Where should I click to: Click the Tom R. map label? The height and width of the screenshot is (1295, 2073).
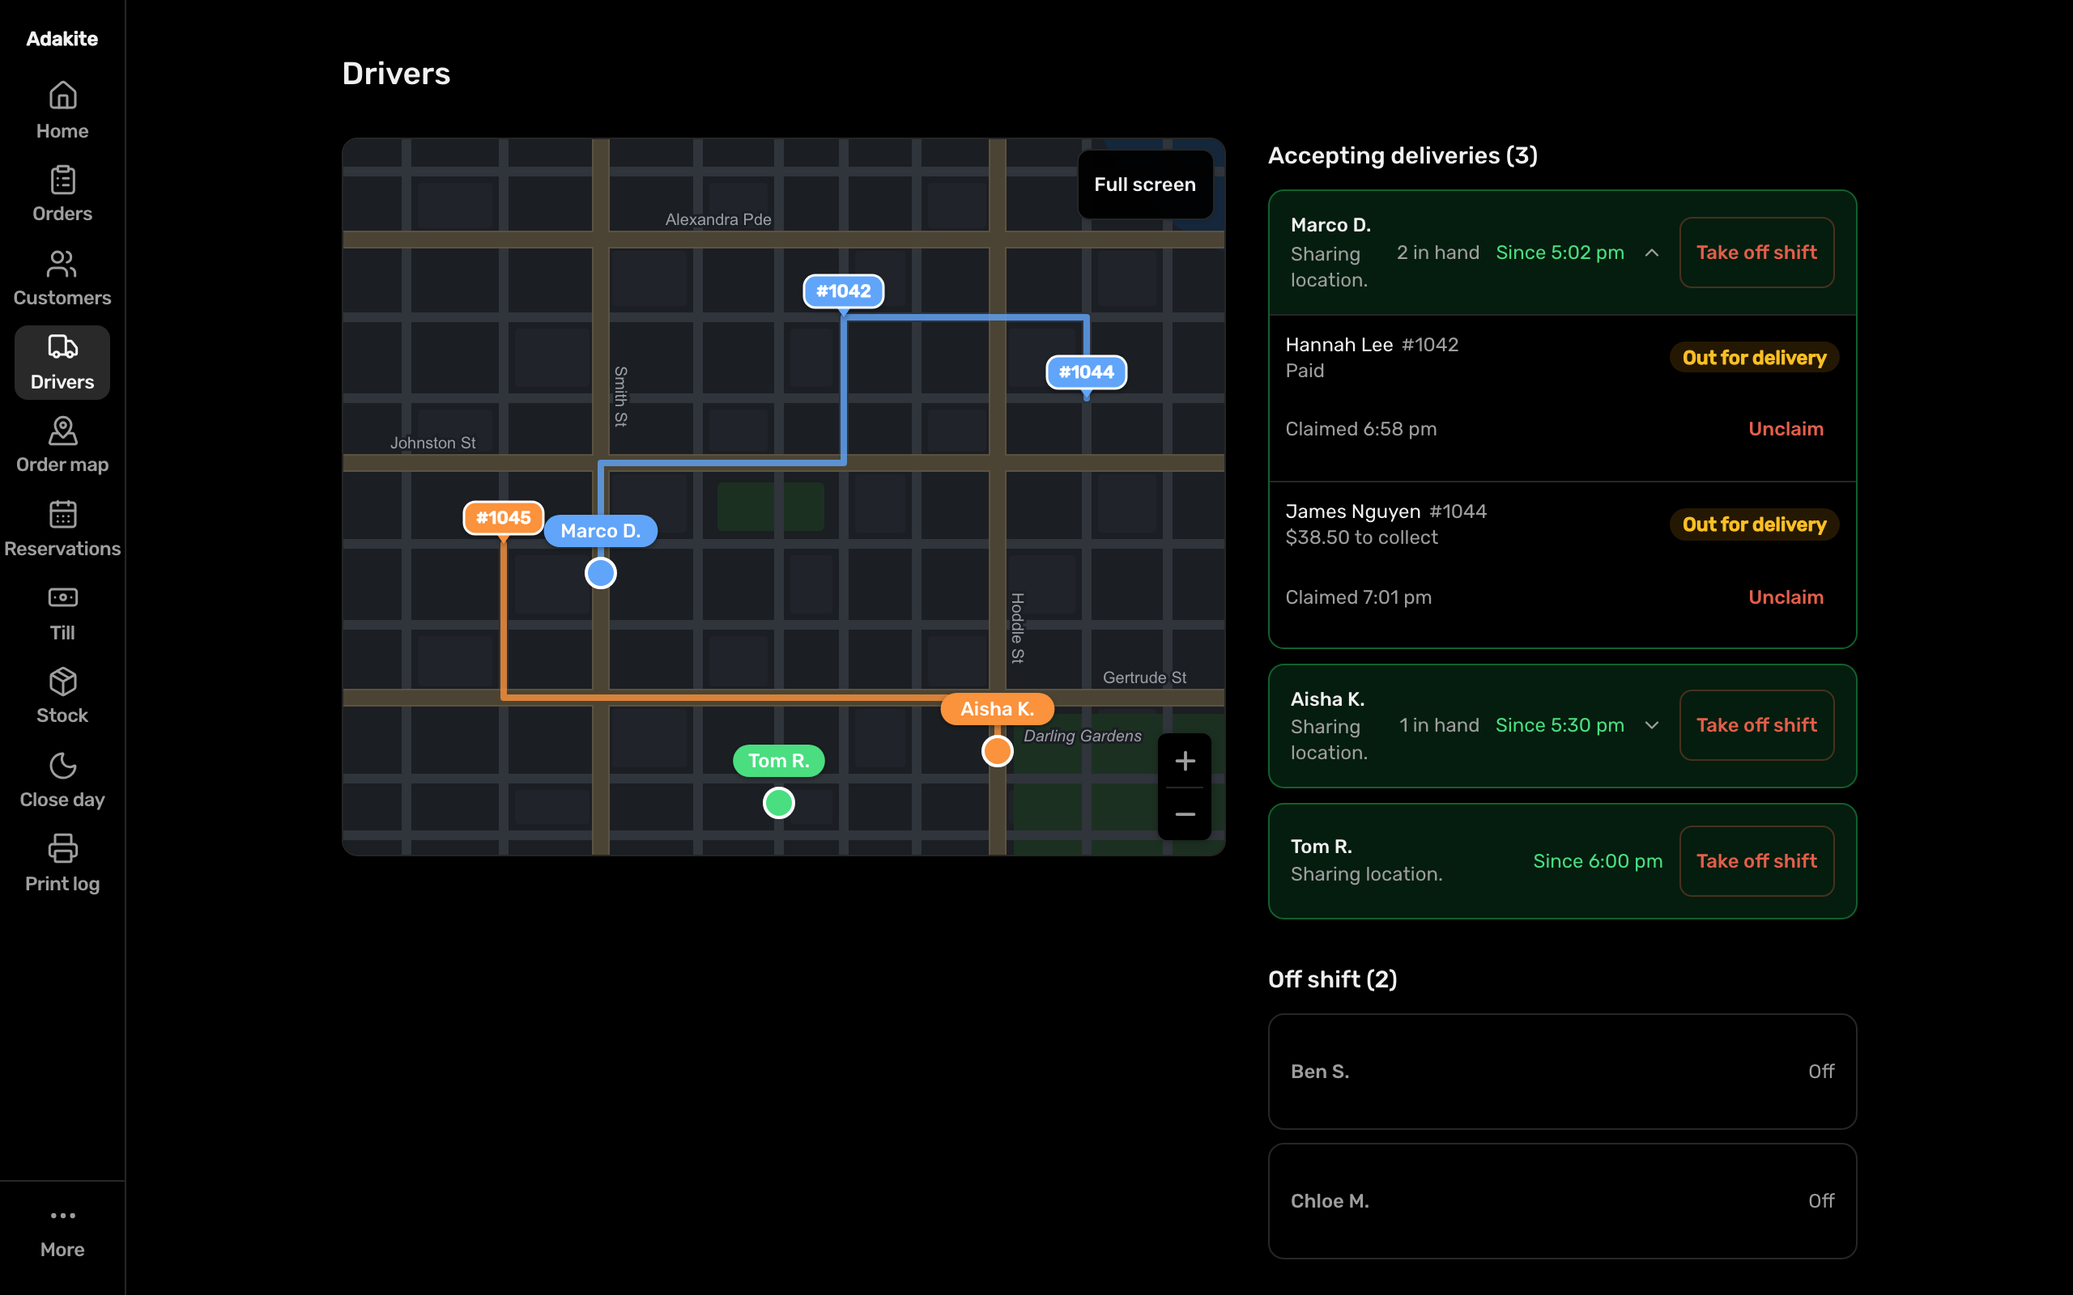click(779, 761)
